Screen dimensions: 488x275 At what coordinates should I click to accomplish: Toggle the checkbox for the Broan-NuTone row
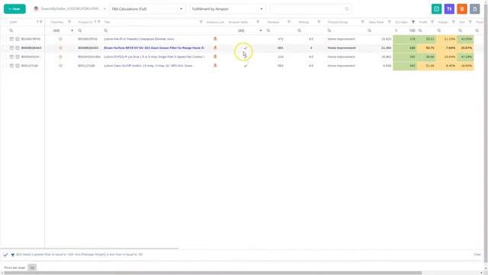(x=5, y=48)
